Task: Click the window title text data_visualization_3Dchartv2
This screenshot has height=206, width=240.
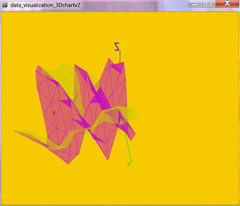Action: pyautogui.click(x=46, y=5)
